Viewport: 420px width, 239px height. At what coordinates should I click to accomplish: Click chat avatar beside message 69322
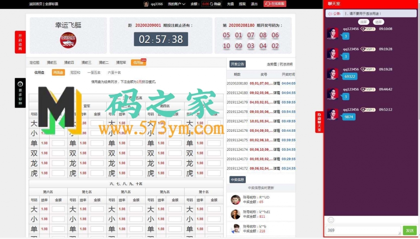coord(332,74)
